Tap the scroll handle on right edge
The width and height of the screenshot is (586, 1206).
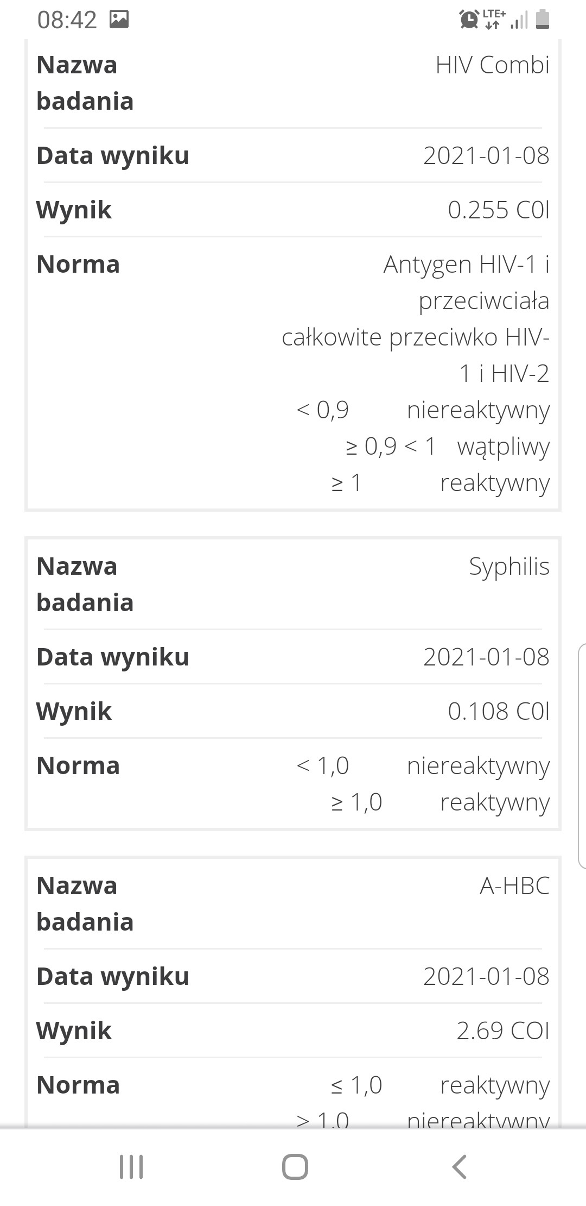click(x=582, y=755)
